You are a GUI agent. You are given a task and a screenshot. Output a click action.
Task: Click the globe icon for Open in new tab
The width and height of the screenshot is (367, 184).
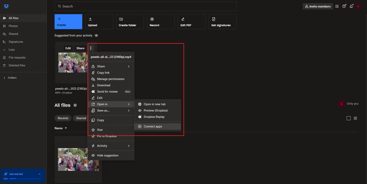pos(140,104)
